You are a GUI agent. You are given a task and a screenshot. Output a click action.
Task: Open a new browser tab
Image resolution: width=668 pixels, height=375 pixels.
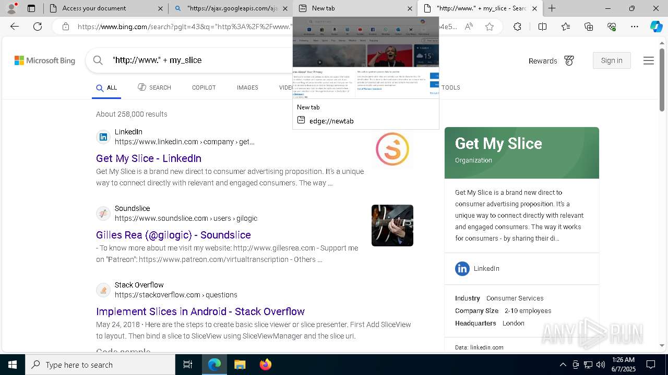(552, 8)
